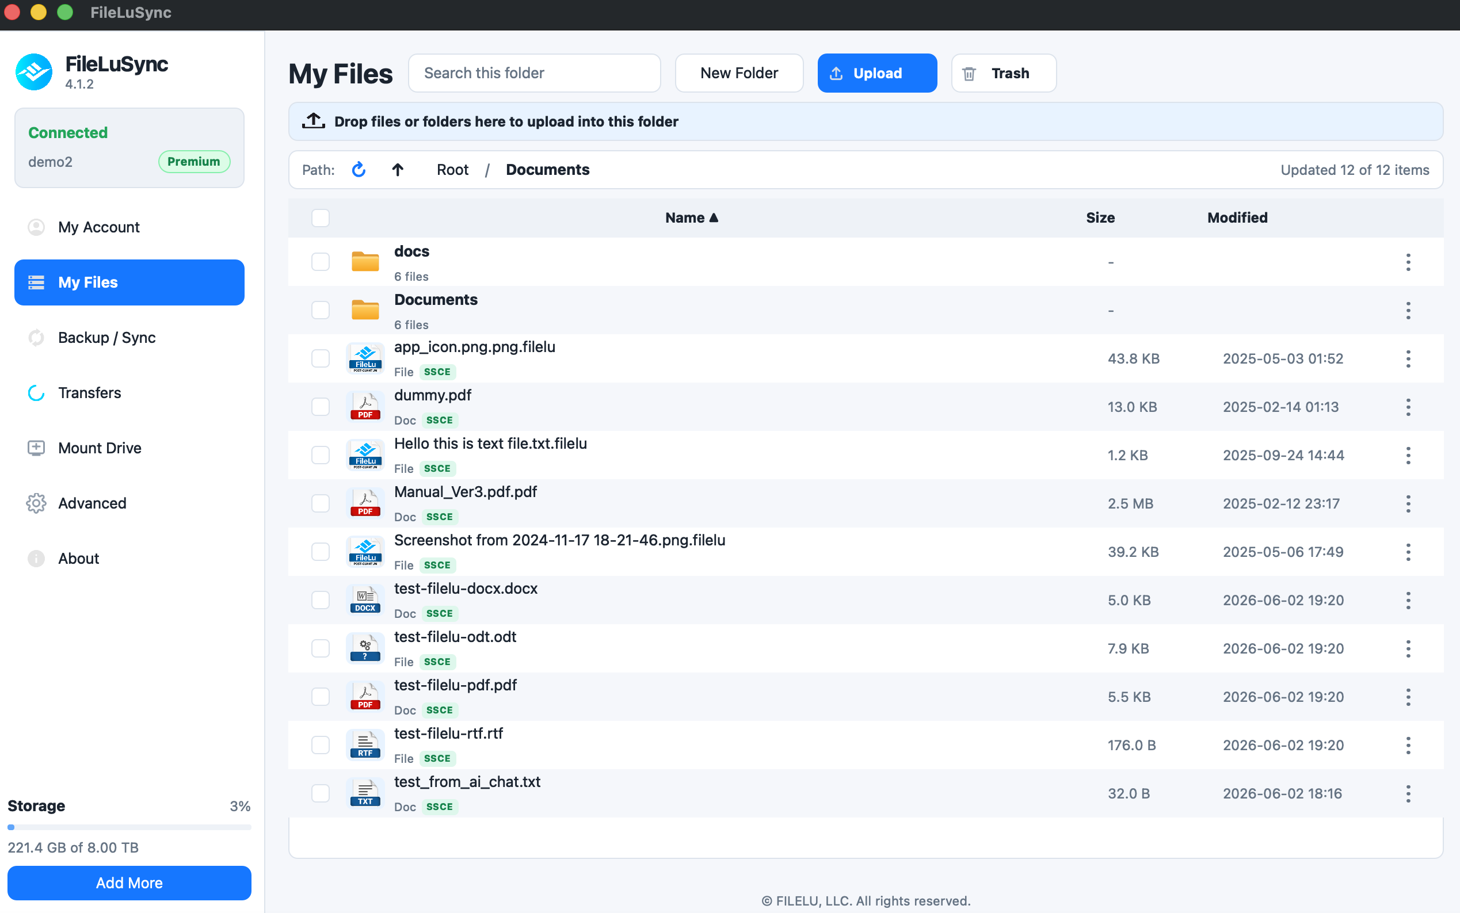
Task: Open the three-dot menu for Documents folder row
Action: [1408, 310]
